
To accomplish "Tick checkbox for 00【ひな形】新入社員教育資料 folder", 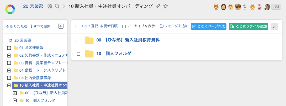I will tap(78, 40).
